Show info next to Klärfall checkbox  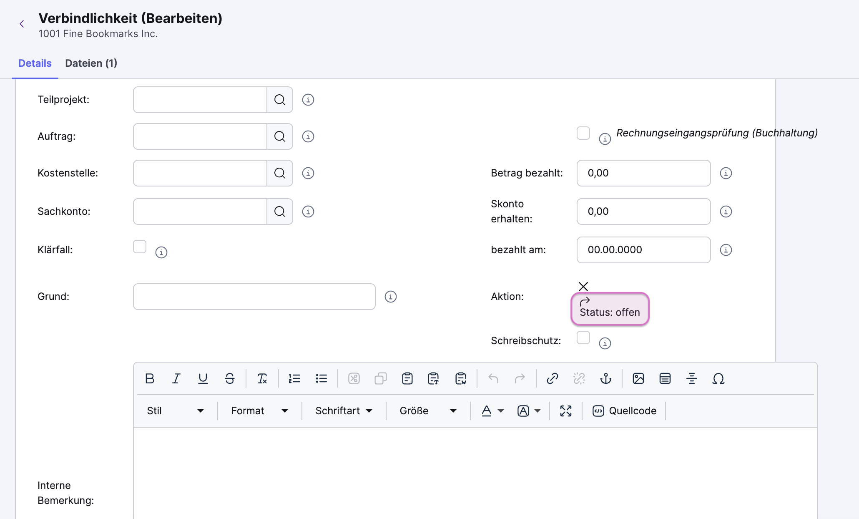(161, 252)
